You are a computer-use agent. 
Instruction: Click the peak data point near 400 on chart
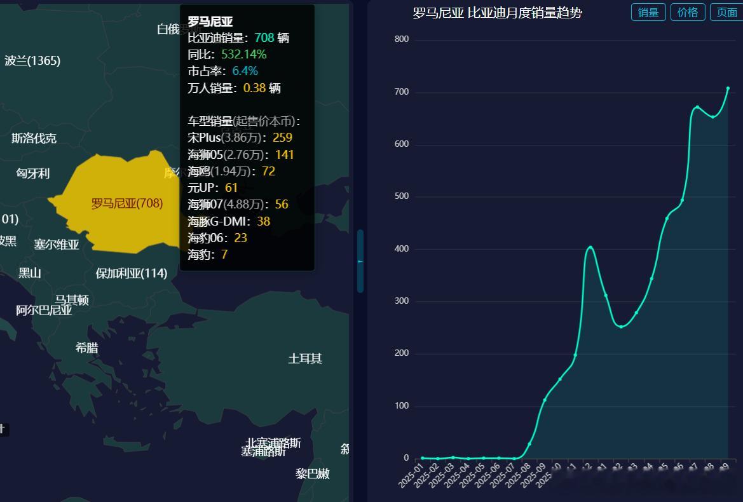(590, 247)
